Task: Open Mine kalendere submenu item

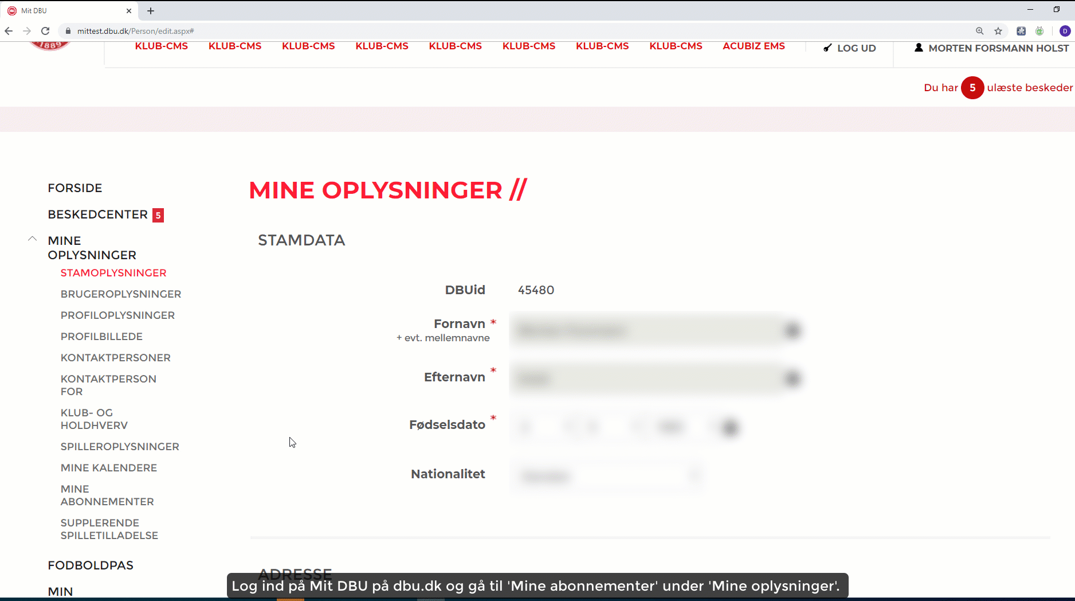Action: click(x=109, y=468)
